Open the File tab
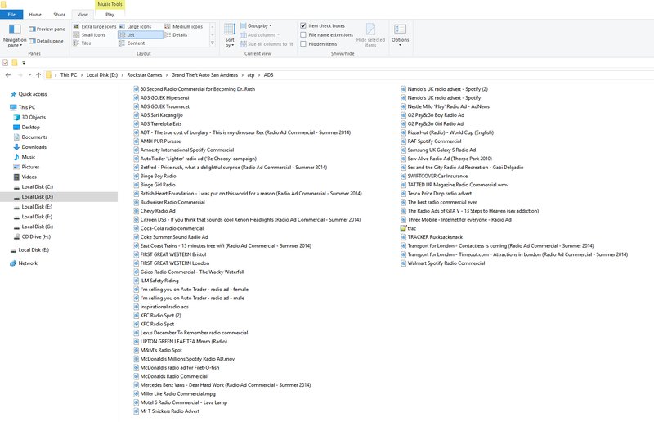654x422 pixels. (11, 14)
